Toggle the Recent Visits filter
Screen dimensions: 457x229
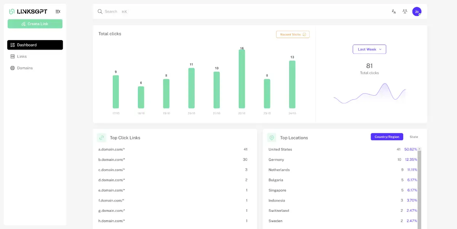(292, 34)
